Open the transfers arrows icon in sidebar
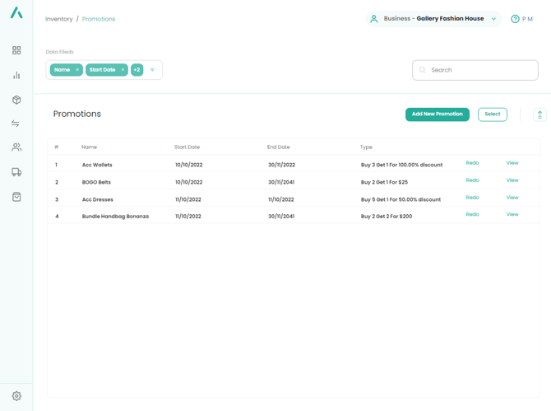551x411 pixels. click(16, 124)
